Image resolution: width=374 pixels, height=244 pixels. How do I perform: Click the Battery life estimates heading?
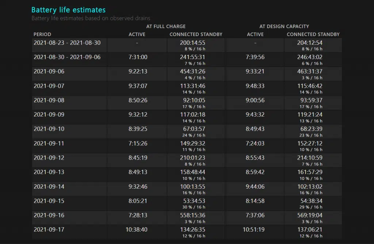point(68,10)
